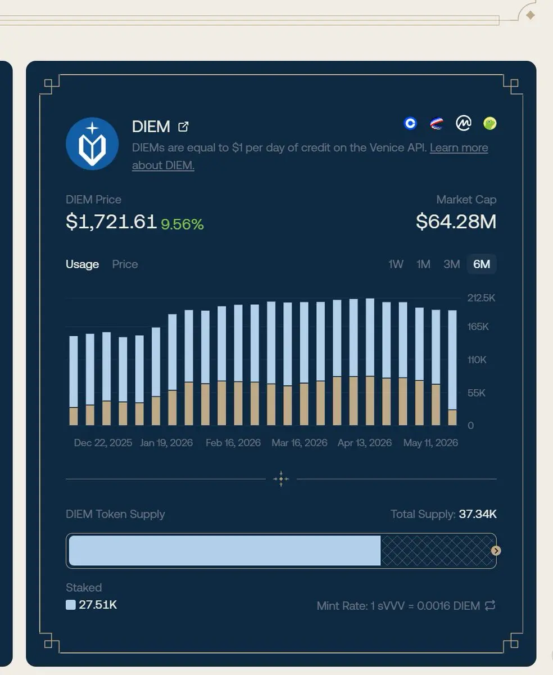Switch chart to the Usage tab
The height and width of the screenshot is (675, 553).
point(82,264)
